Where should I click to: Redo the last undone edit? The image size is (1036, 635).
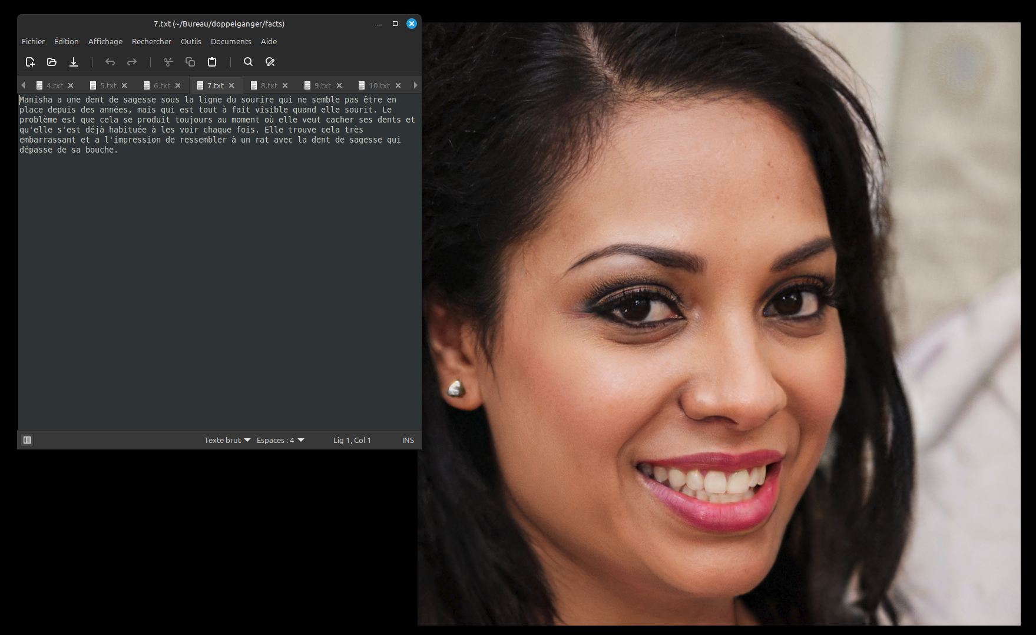132,62
